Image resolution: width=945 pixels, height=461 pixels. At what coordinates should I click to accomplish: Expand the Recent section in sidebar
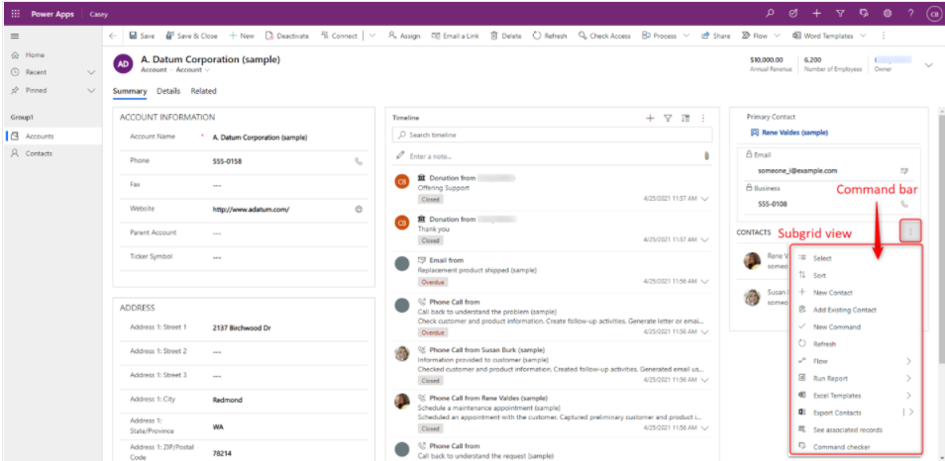tap(91, 73)
